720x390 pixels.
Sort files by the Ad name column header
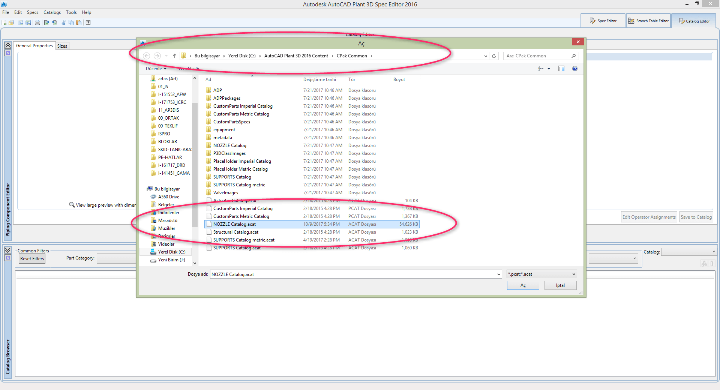click(252, 79)
